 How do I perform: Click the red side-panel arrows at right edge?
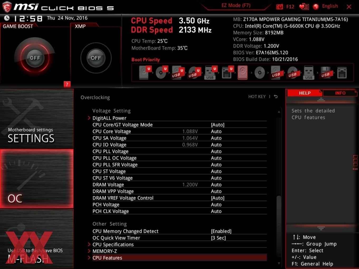tap(355, 169)
